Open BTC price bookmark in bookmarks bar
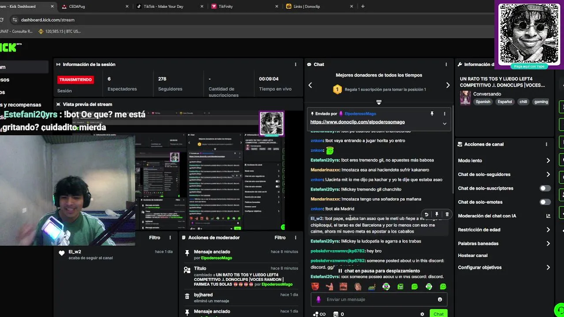This screenshot has width=564, height=317. point(59,31)
